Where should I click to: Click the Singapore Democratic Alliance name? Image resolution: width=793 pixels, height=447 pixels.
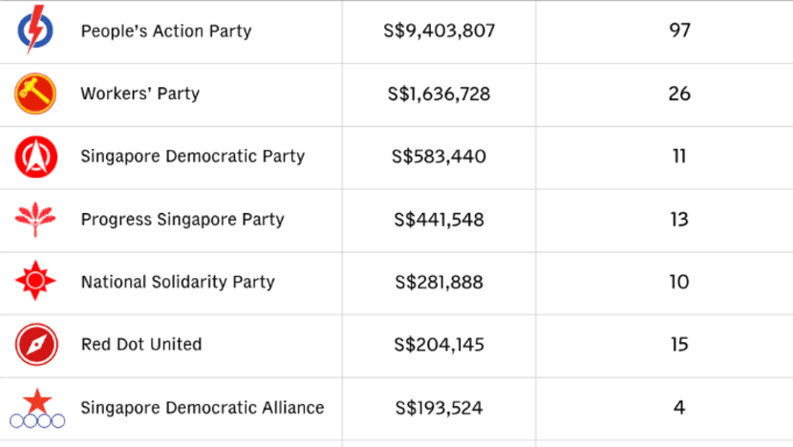[203, 408]
